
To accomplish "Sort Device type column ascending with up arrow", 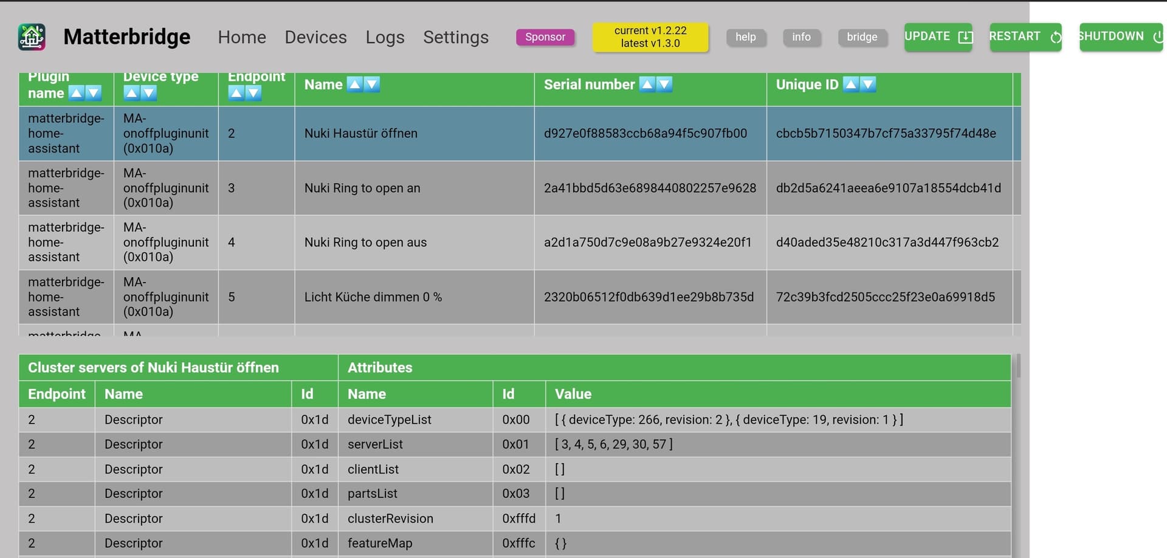I will tap(131, 93).
